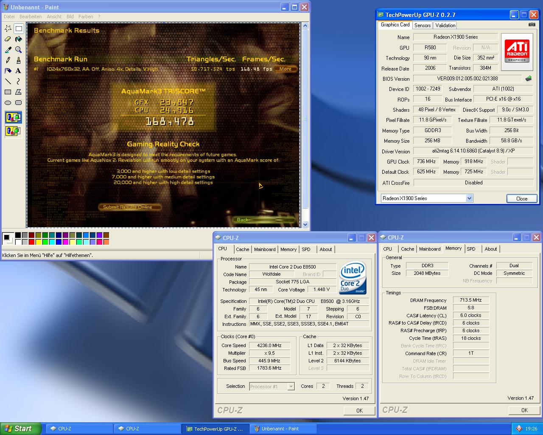Open the Farben menu in Paint
Image resolution: width=543 pixels, height=435 pixels.
coord(86,17)
